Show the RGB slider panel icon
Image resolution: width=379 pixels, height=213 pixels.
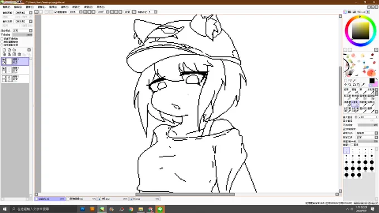tap(350, 12)
